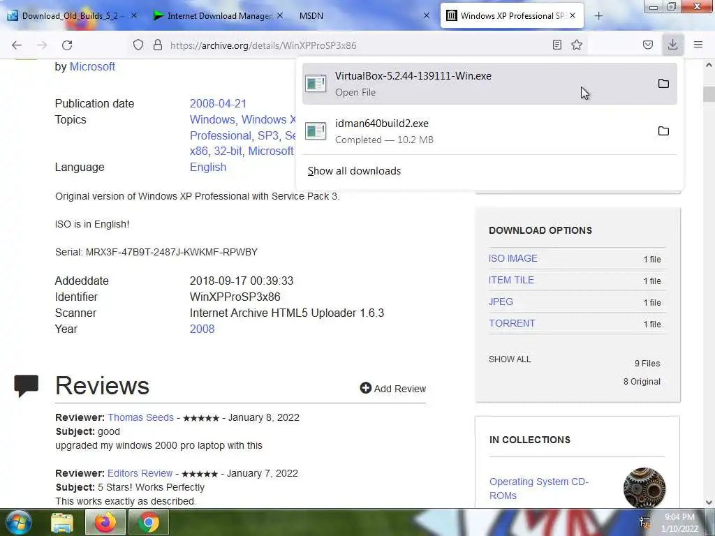The image size is (715, 536).
Task: Click the serial MRX3F-47B9T-2487J-KWKMF-RPWBY text
Action: point(172,252)
